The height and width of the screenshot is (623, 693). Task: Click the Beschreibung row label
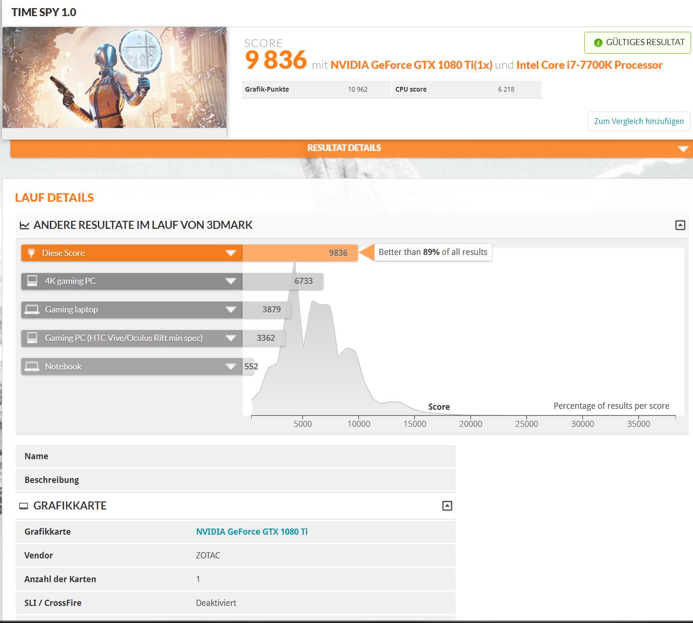[52, 480]
